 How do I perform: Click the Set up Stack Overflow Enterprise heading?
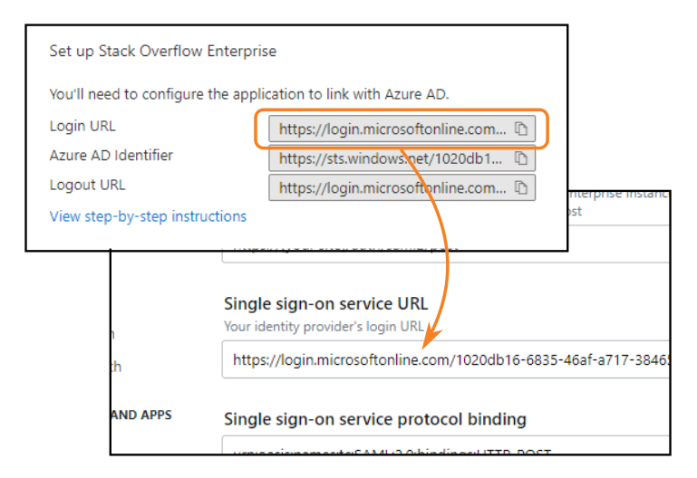coord(163,51)
